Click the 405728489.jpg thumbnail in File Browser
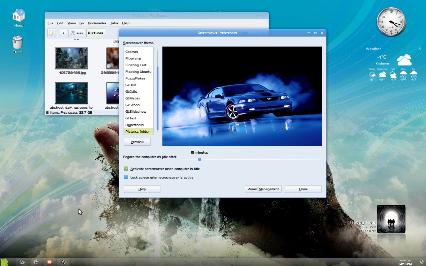426x266 pixels. (72, 58)
